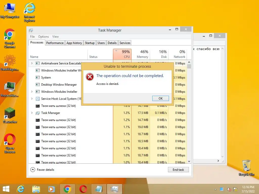Switch to Opera in taskbar
This screenshot has height=194, width=259.
point(83,189)
